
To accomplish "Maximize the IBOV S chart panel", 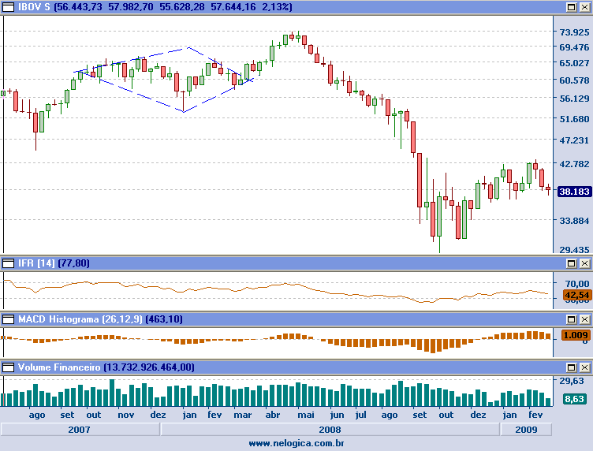I will tap(571, 7).
